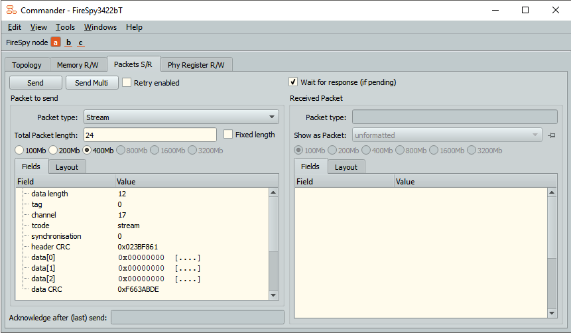The height and width of the screenshot is (333, 571).
Task: Select 800Mb speed for packet to send
Action: tap(121, 150)
